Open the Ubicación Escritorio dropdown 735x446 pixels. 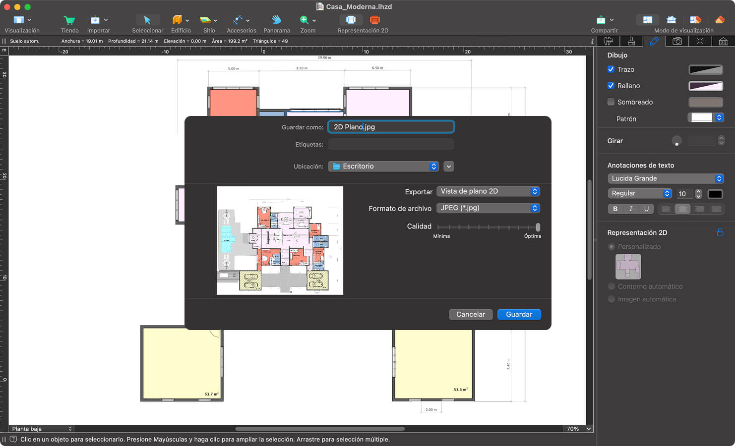383,167
